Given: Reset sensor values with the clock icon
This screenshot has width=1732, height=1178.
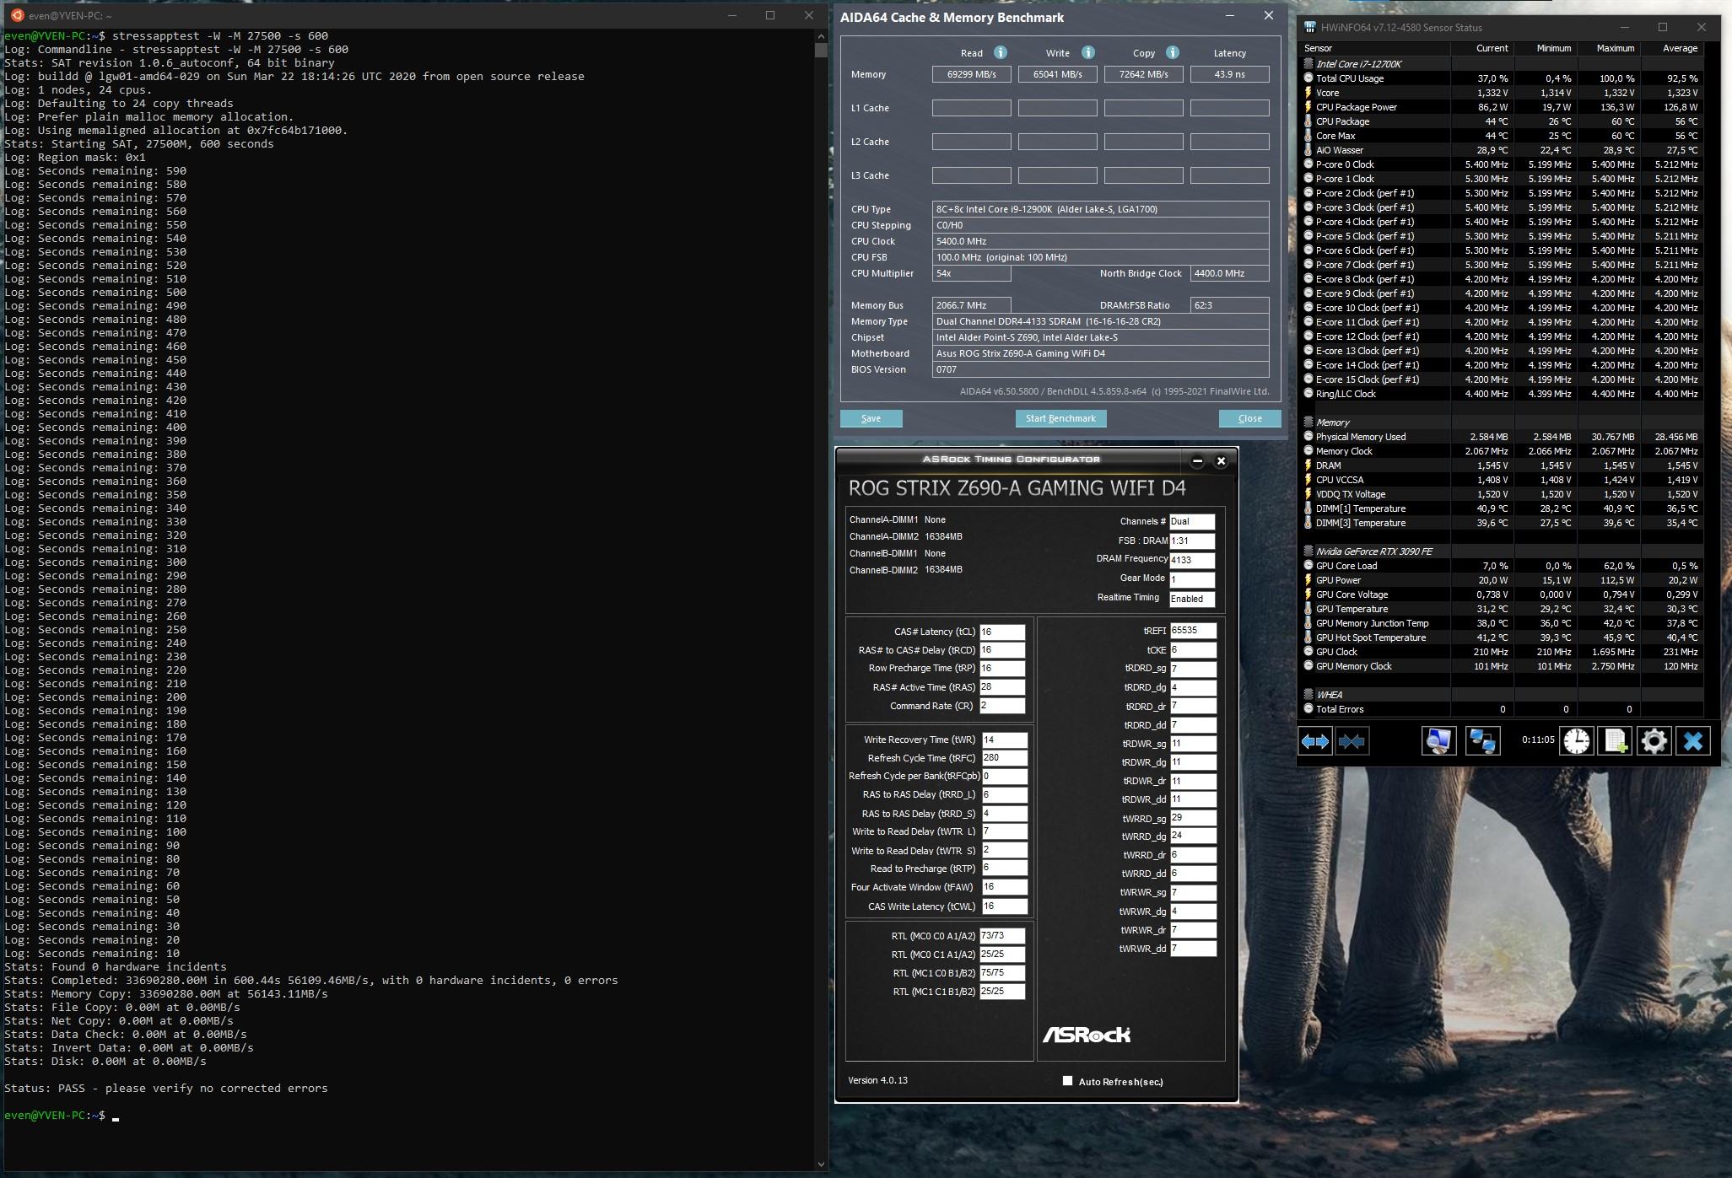Looking at the screenshot, I should pos(1576,741).
